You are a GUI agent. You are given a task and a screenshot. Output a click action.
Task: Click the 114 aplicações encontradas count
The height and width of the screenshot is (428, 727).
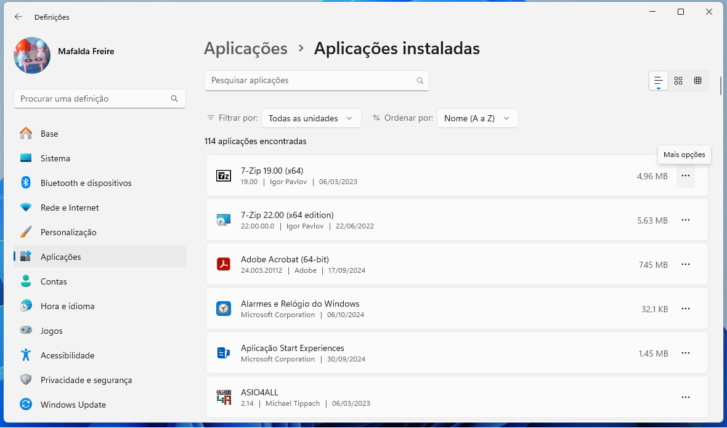(x=256, y=141)
